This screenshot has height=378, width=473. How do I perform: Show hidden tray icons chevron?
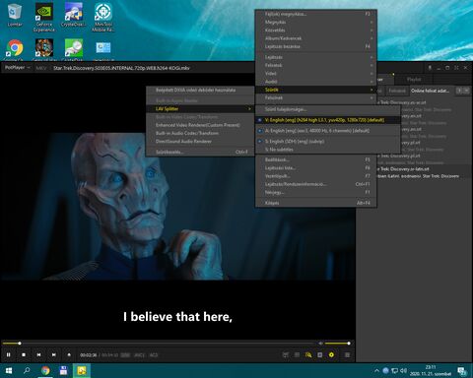point(376,371)
